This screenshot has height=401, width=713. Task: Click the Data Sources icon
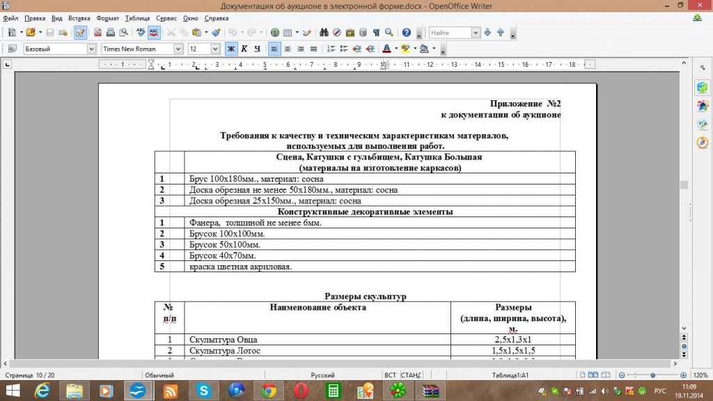(363, 32)
